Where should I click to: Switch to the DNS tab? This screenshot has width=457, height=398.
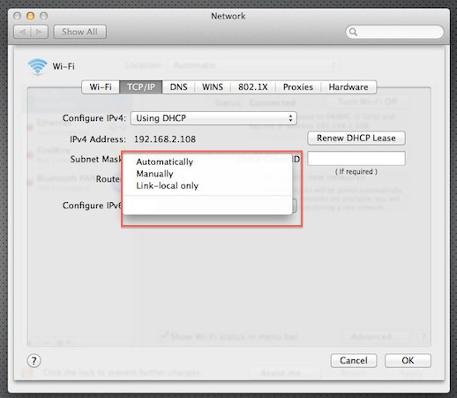(x=178, y=87)
